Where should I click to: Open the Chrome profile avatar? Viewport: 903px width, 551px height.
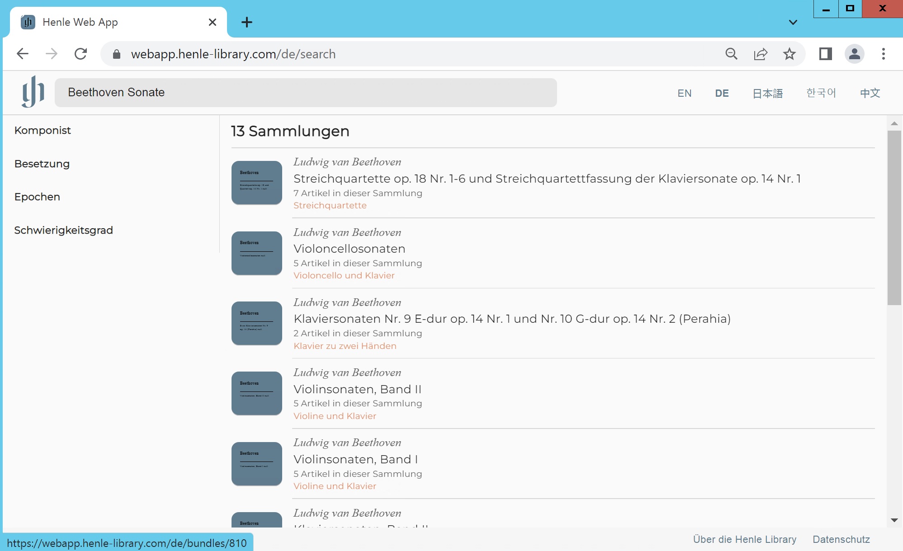coord(854,54)
